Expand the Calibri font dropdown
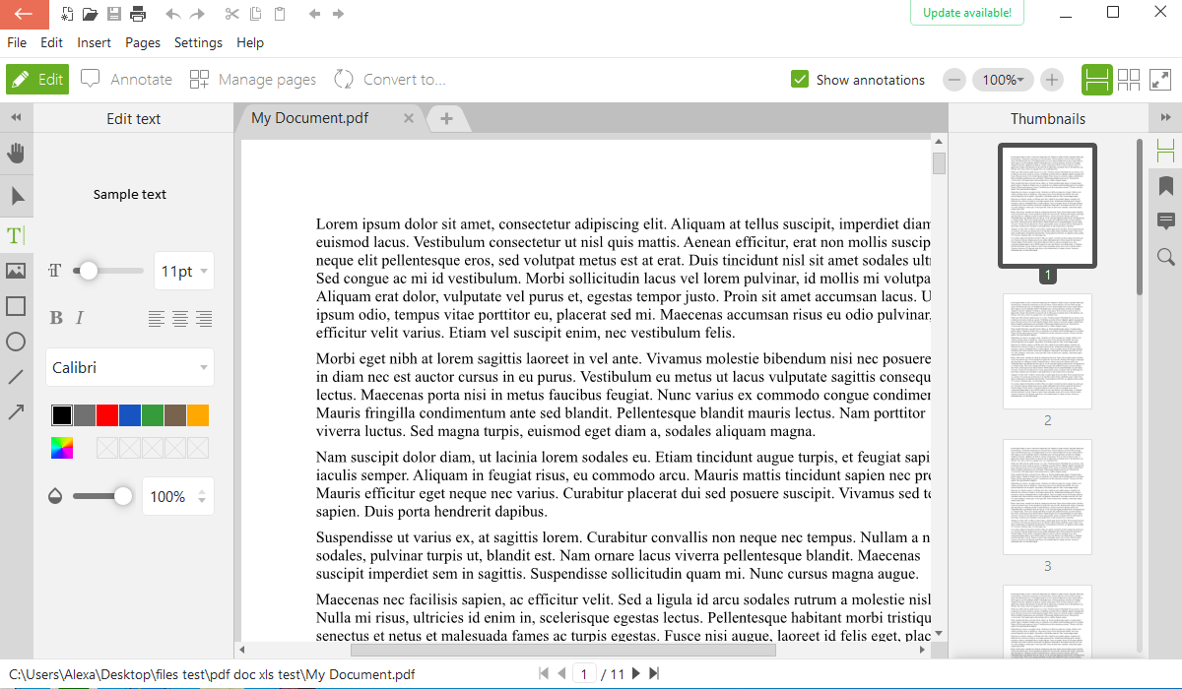Viewport: 1182px width, 689px height. click(130, 368)
